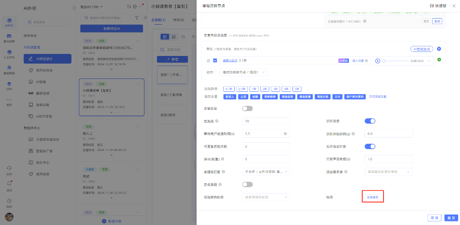Insert the 联系人 voice variable tag

(x=230, y=97)
